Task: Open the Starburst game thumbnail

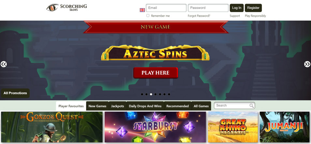Action: (155, 127)
